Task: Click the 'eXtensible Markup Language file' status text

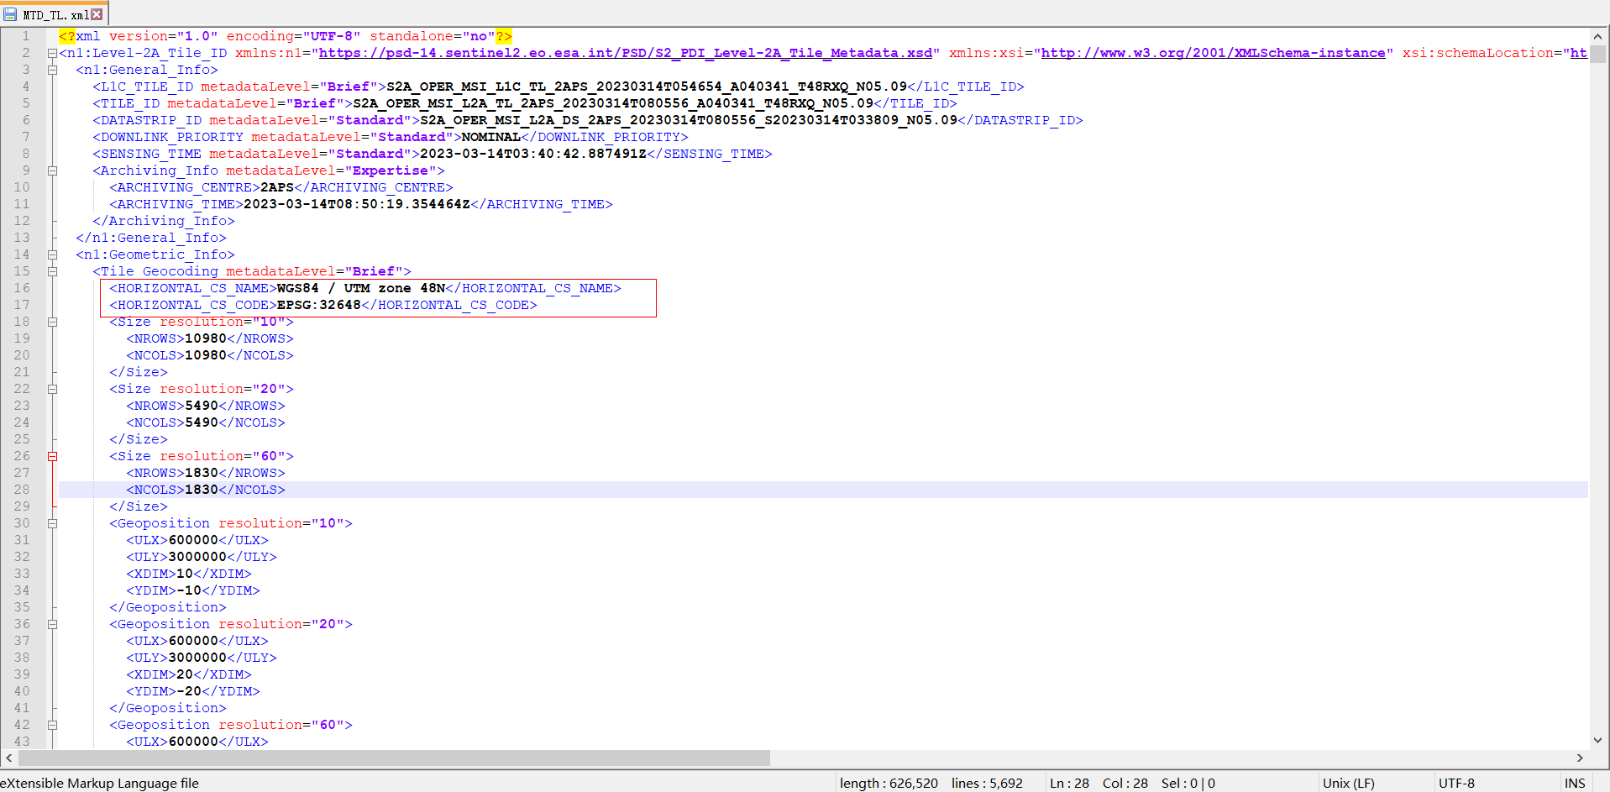Action: tap(100, 783)
